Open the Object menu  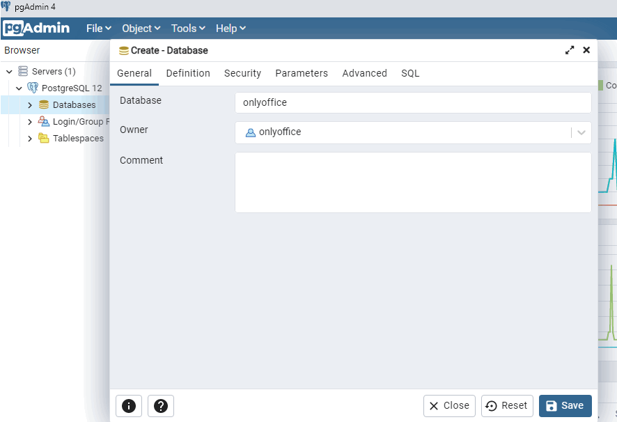[141, 29]
